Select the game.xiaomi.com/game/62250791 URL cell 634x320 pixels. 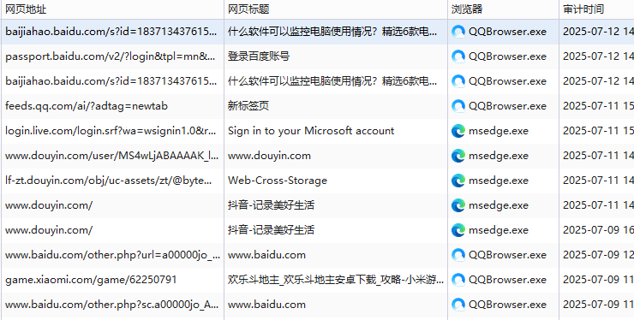pyautogui.click(x=91, y=280)
